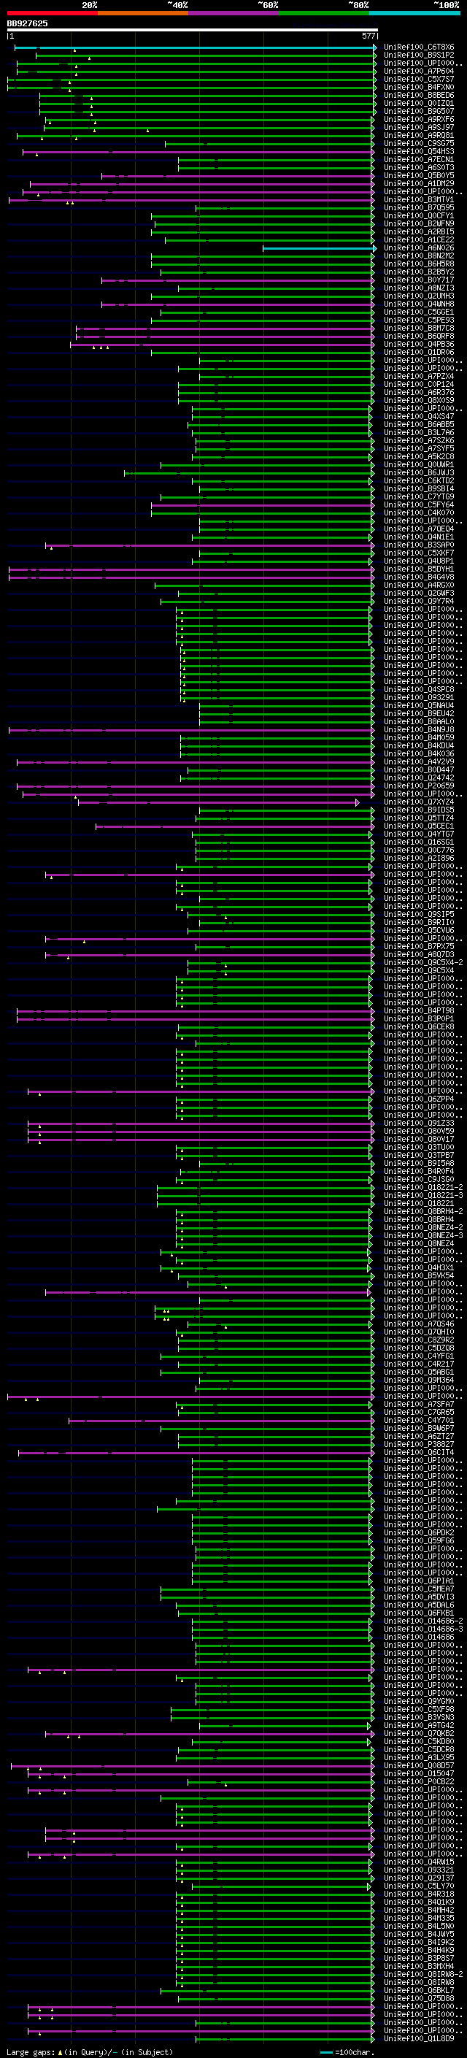Select the UniRef100_A7QS46 label
This screenshot has width=467, height=2058.
coord(419,1324)
